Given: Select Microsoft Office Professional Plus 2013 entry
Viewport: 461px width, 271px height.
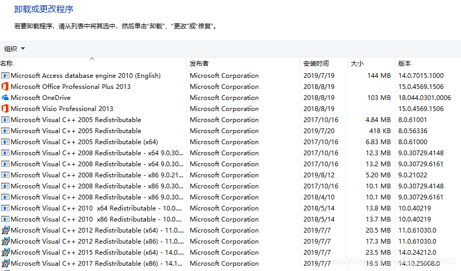Looking at the screenshot, I should [x=71, y=87].
